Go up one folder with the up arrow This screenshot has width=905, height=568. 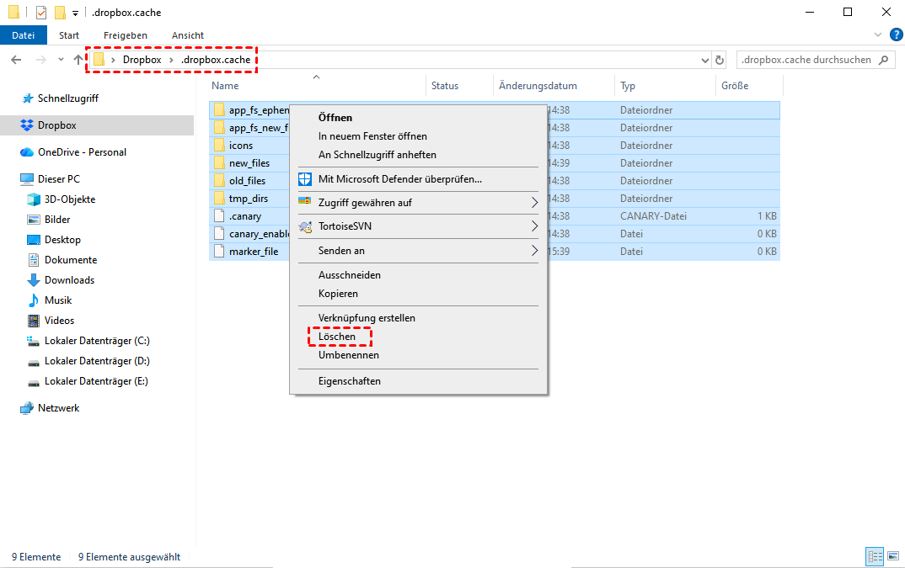coord(79,60)
